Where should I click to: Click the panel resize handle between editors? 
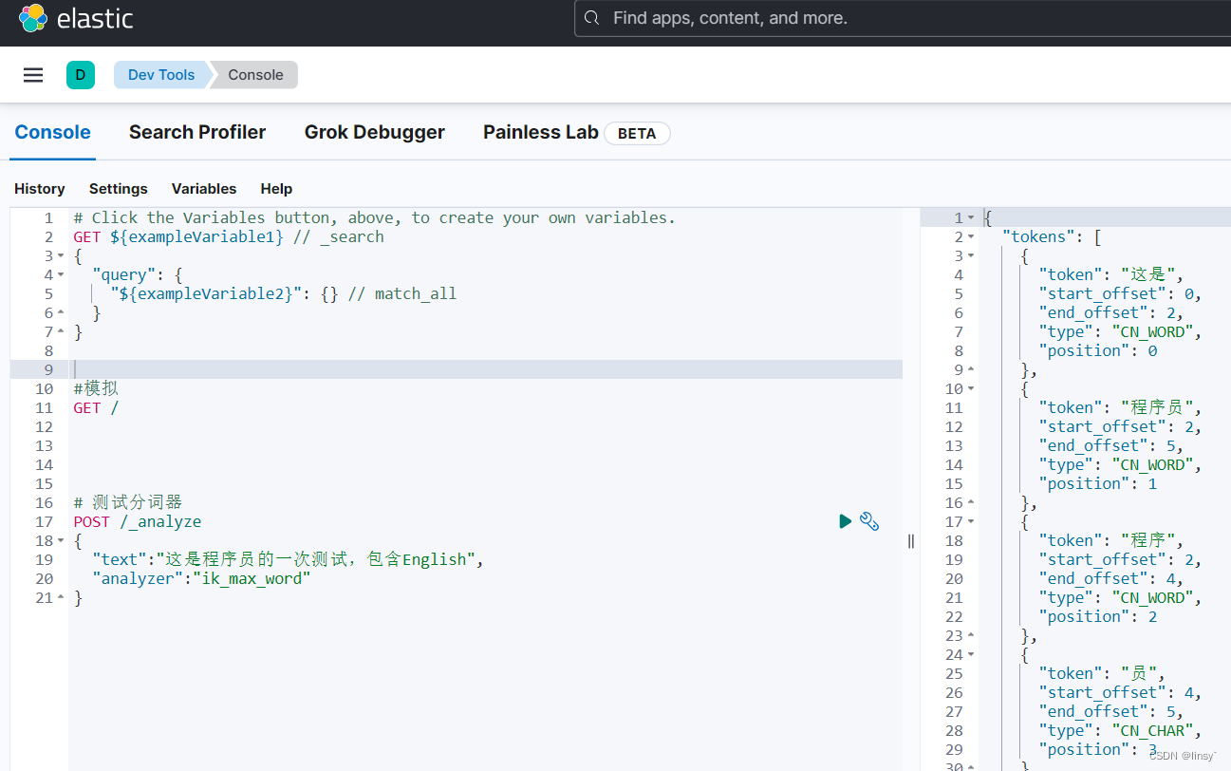tap(911, 540)
